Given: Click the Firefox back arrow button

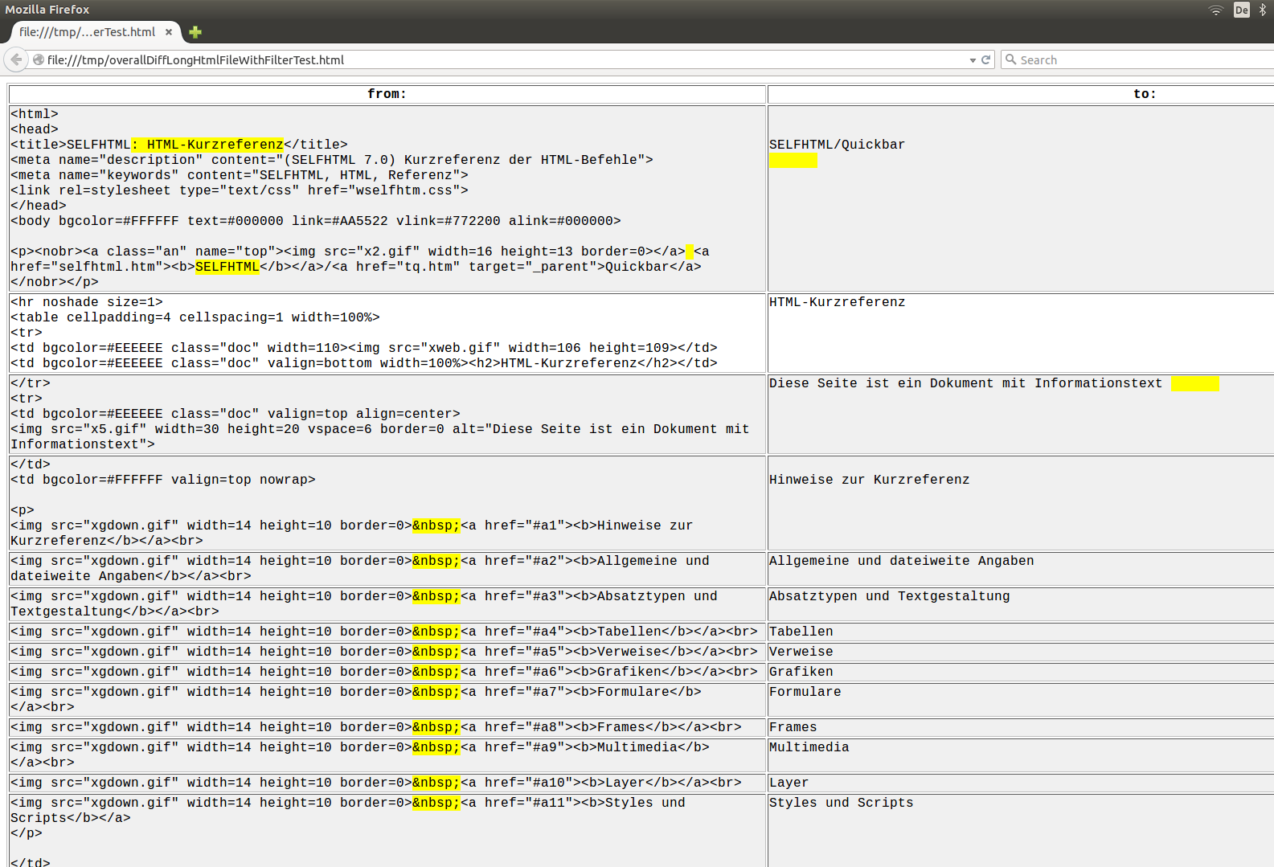Looking at the screenshot, I should 16,59.
